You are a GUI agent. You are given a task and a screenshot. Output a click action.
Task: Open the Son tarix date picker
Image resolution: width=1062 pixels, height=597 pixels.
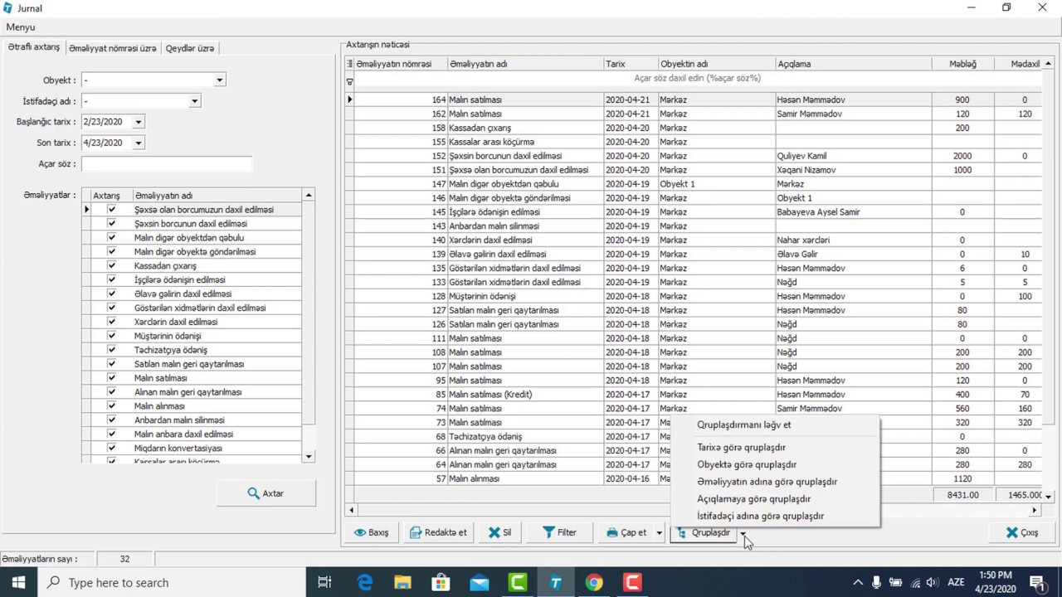point(138,143)
